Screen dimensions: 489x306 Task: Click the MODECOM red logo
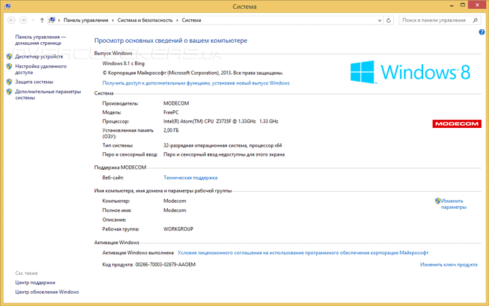(457, 124)
